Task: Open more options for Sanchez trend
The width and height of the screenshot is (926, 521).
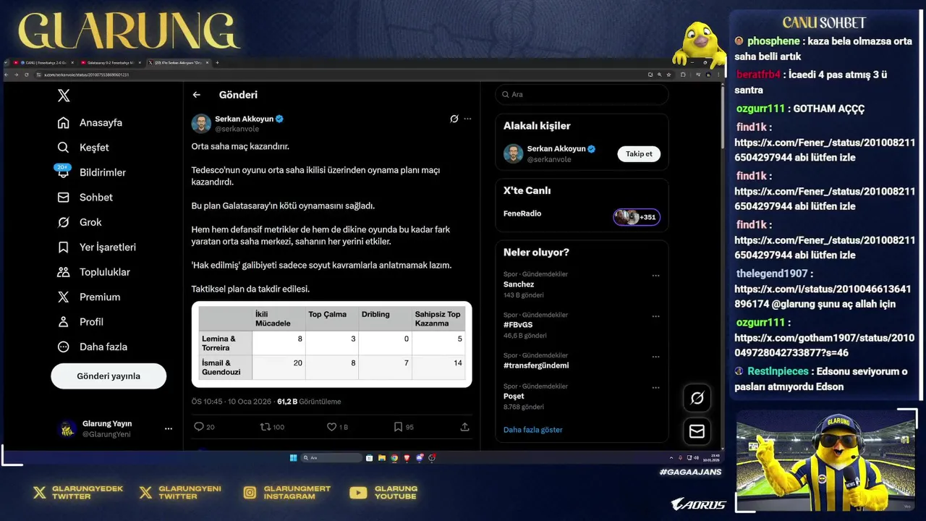Action: point(656,276)
